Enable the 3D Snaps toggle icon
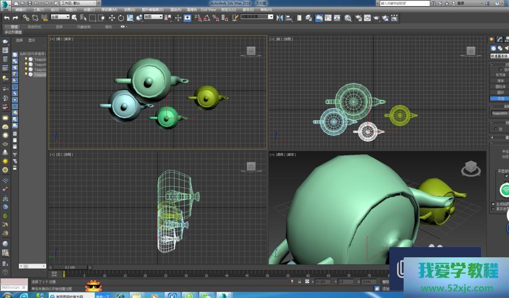This screenshot has height=298, width=509. (x=197, y=18)
